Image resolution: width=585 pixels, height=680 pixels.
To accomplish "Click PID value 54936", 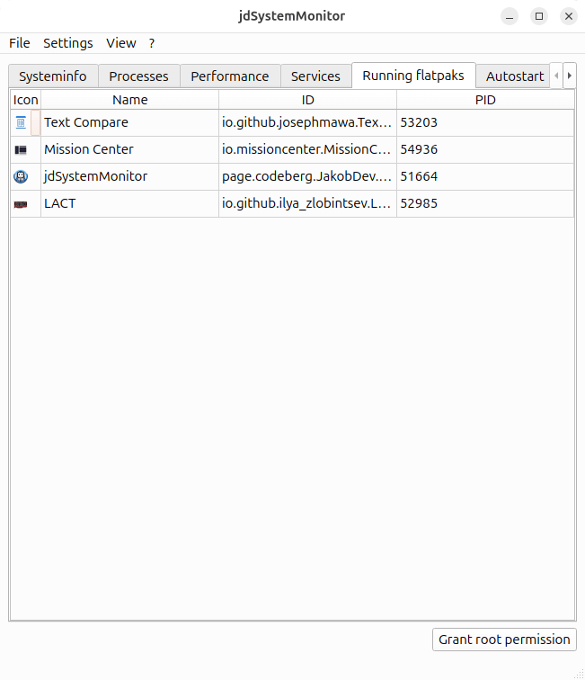I will tap(485, 149).
